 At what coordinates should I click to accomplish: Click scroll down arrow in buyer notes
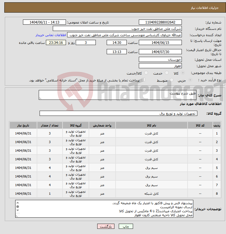(17, 210)
